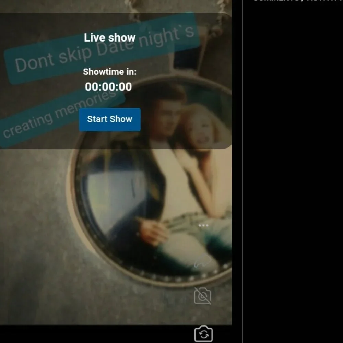Click the faint share arrow icon

click(x=202, y=261)
